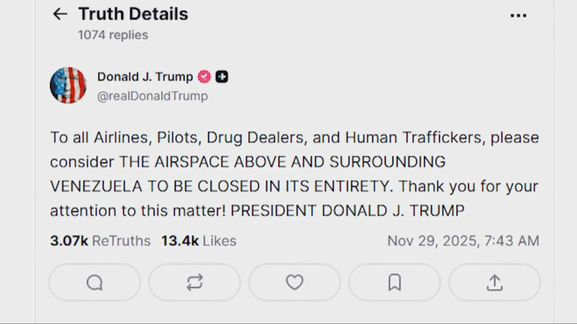Go back using the left arrow

tap(60, 14)
